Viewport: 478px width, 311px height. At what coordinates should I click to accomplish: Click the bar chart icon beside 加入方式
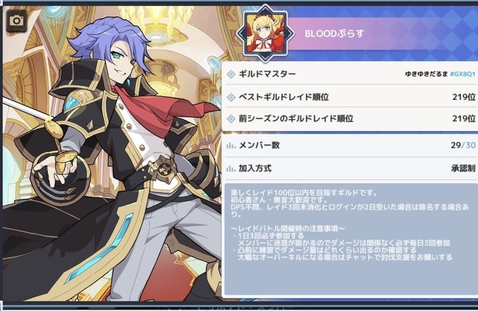[x=231, y=169]
